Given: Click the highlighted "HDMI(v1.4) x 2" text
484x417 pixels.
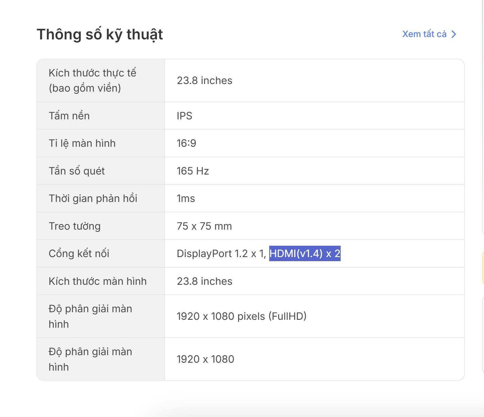Looking at the screenshot, I should coord(305,254).
